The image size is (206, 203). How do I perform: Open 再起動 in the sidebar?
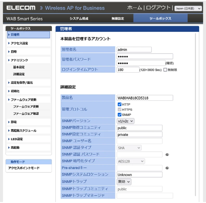click(x=29, y=147)
